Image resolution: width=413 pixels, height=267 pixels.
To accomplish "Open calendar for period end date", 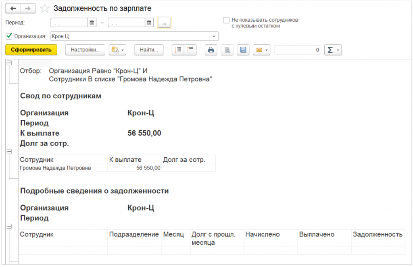I will point(149,23).
